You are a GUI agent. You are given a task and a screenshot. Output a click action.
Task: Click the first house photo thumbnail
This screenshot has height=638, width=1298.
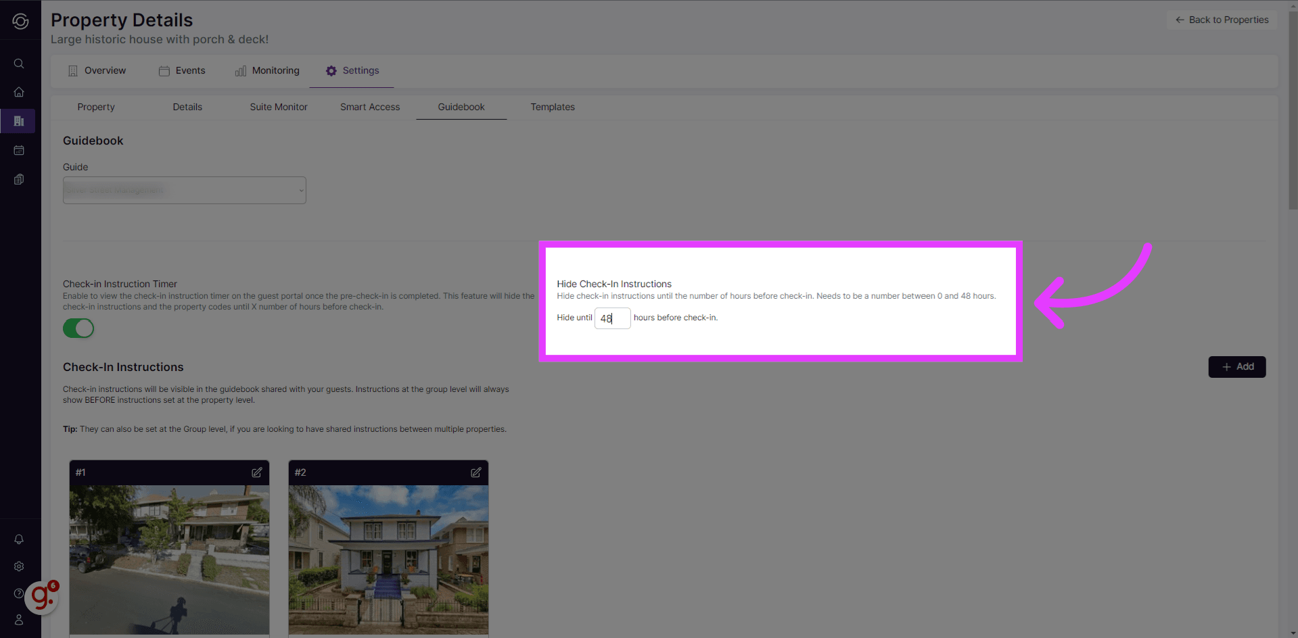[169, 560]
